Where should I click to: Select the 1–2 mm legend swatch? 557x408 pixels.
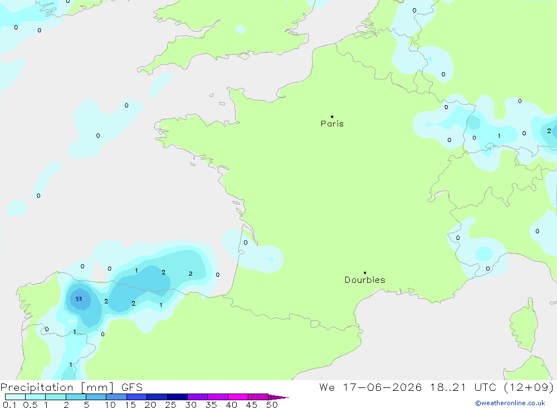(x=56, y=397)
